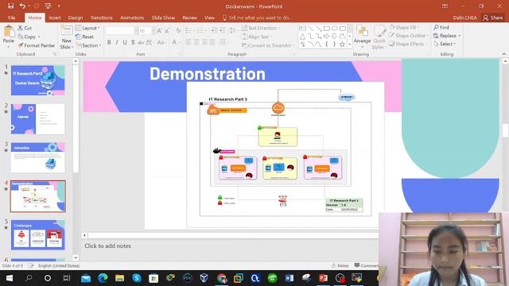
Task: Center align the text
Action: point(196,42)
